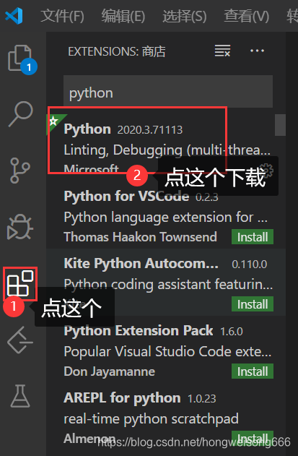Install Python for VSCode extension
This screenshot has height=456, width=298.
pos(253,237)
